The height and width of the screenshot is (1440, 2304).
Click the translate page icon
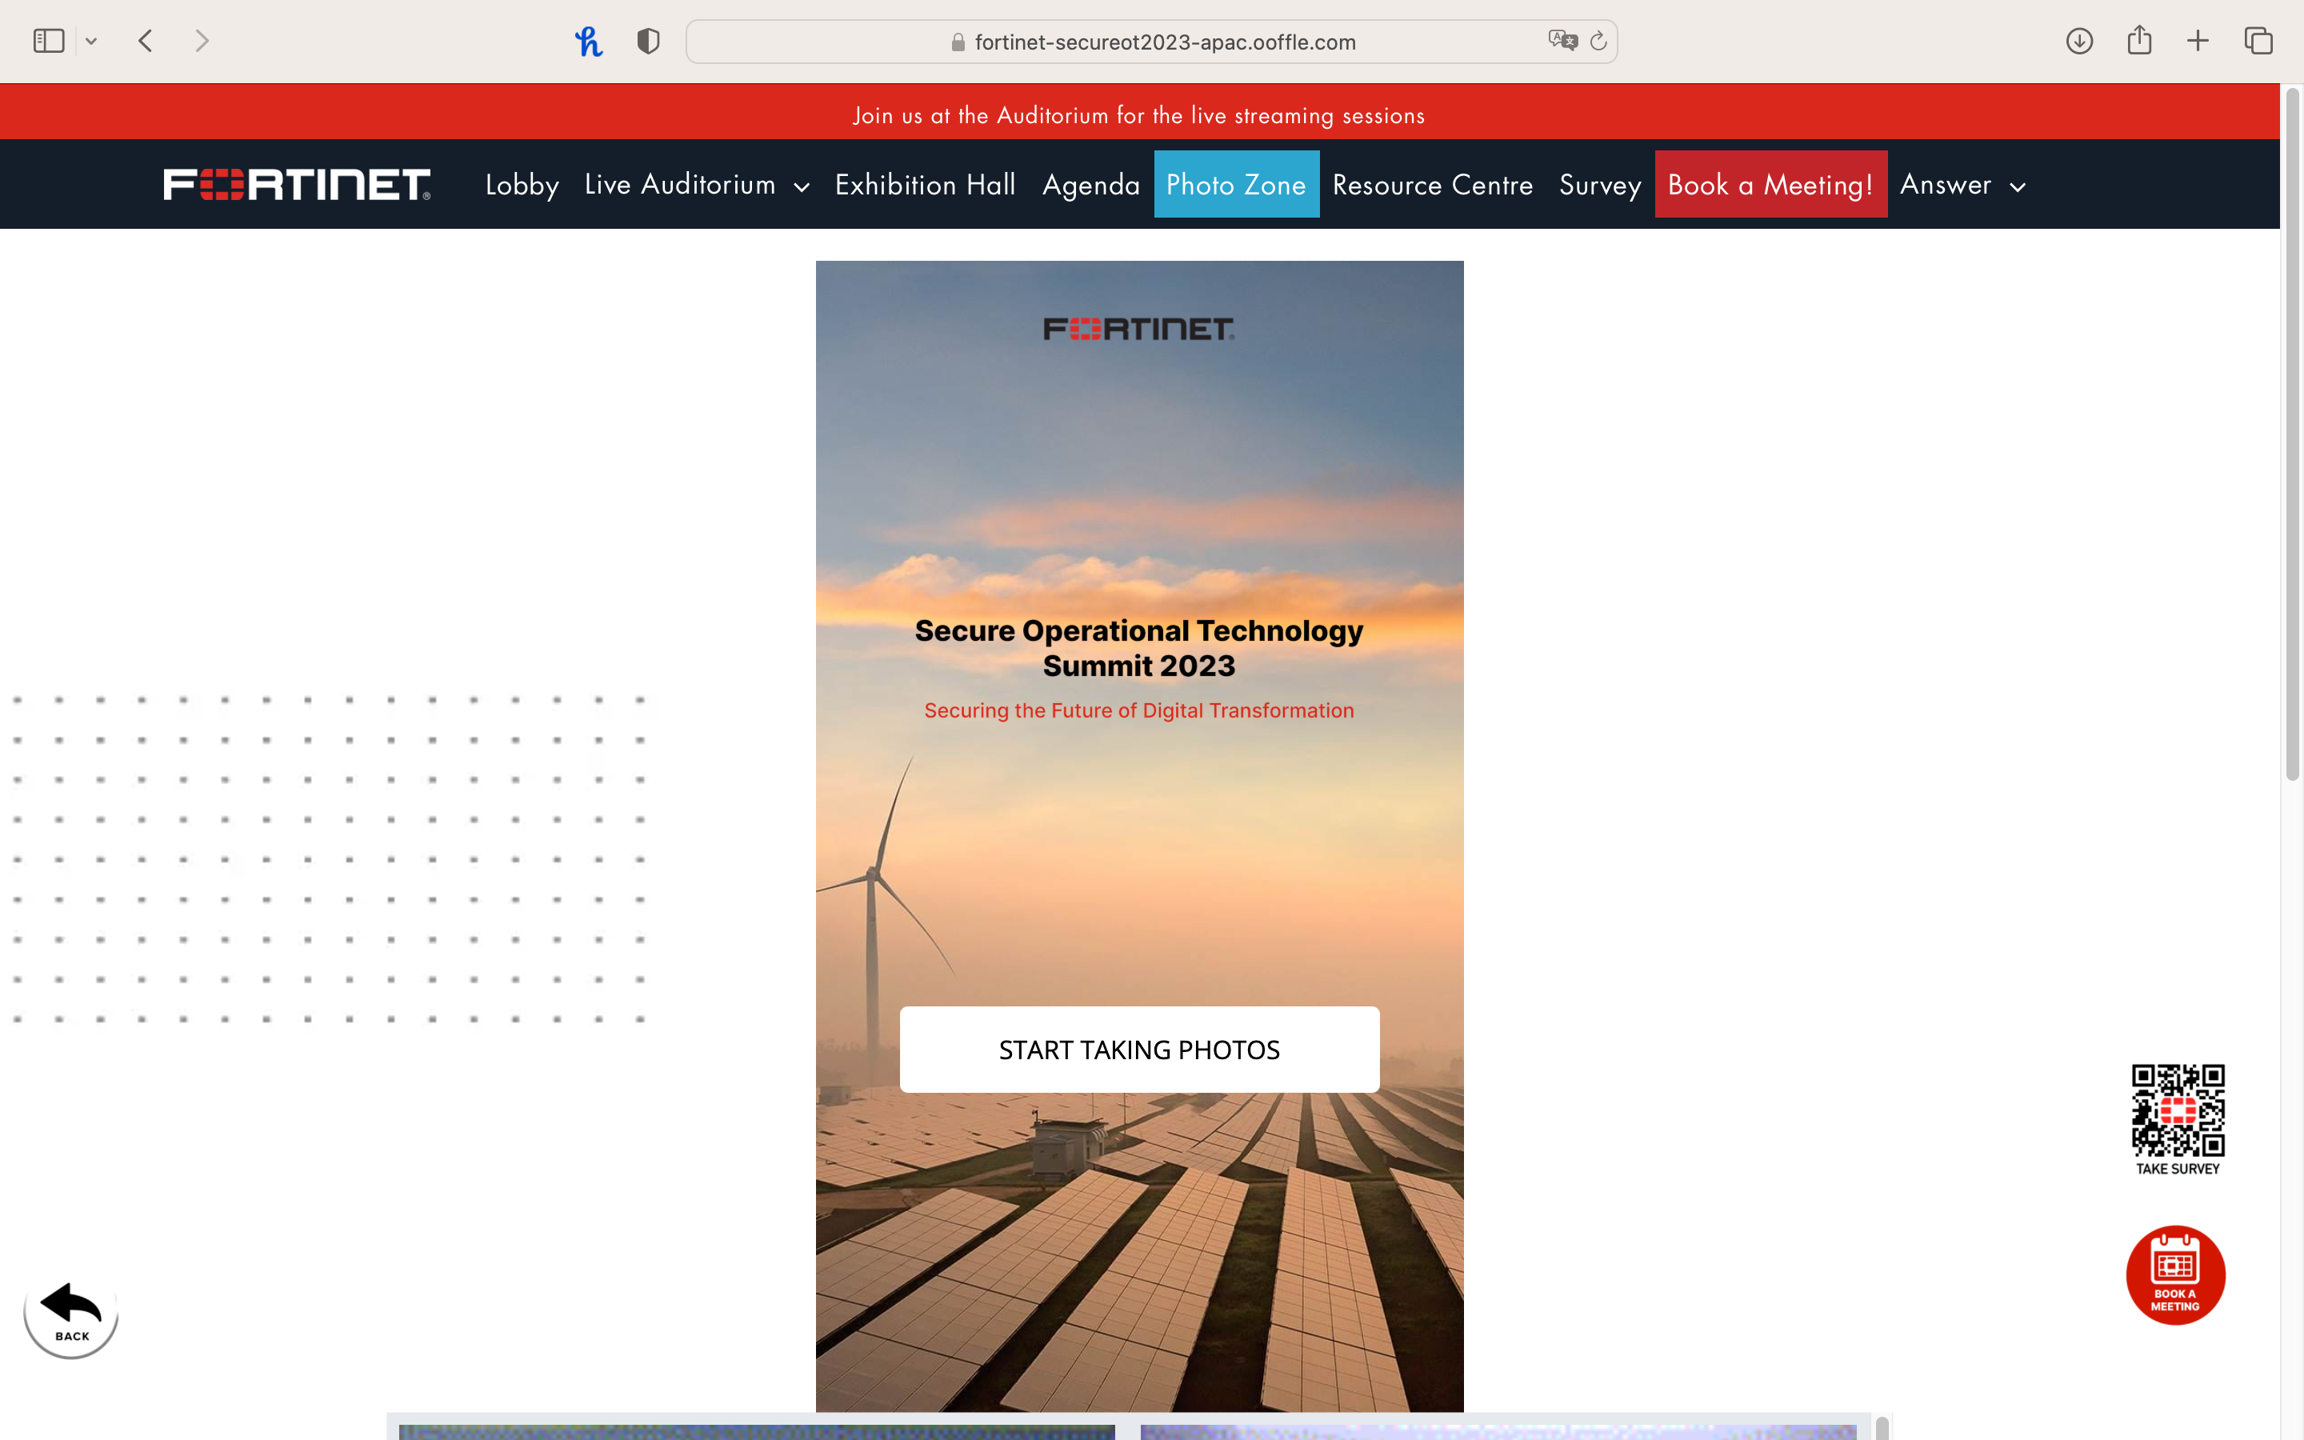(x=1562, y=40)
